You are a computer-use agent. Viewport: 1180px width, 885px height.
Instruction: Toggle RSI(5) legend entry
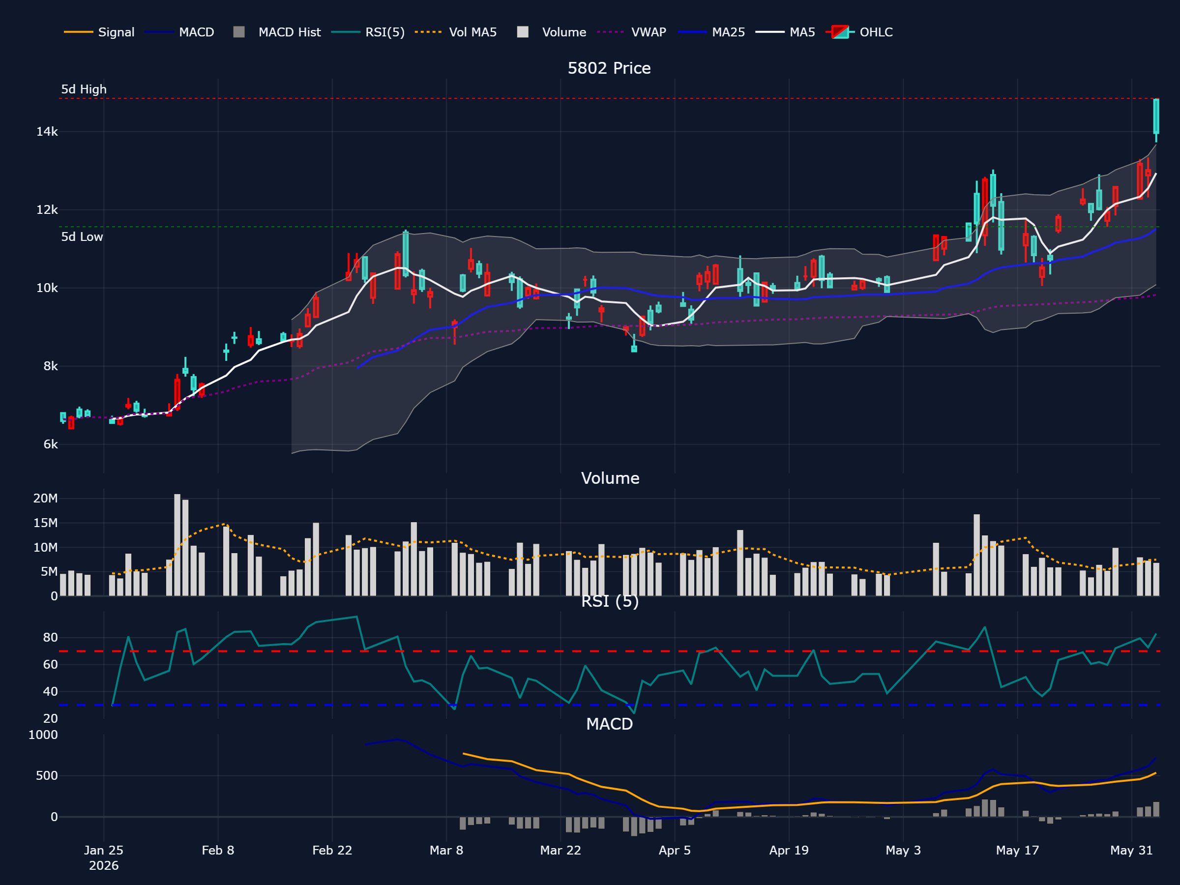click(x=368, y=32)
